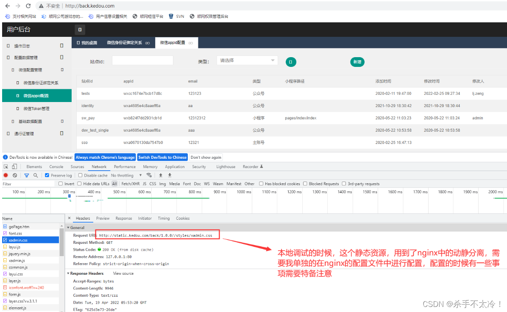Check the Blocked Requests checkbox
Screen dimensions: 507x312
click(305, 184)
